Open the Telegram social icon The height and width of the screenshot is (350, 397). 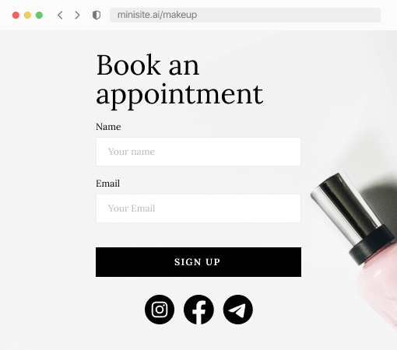[x=237, y=310]
